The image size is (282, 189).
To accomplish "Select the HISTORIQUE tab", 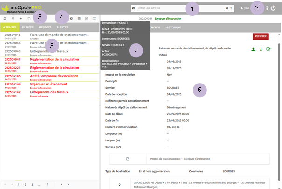I will 173,28.
